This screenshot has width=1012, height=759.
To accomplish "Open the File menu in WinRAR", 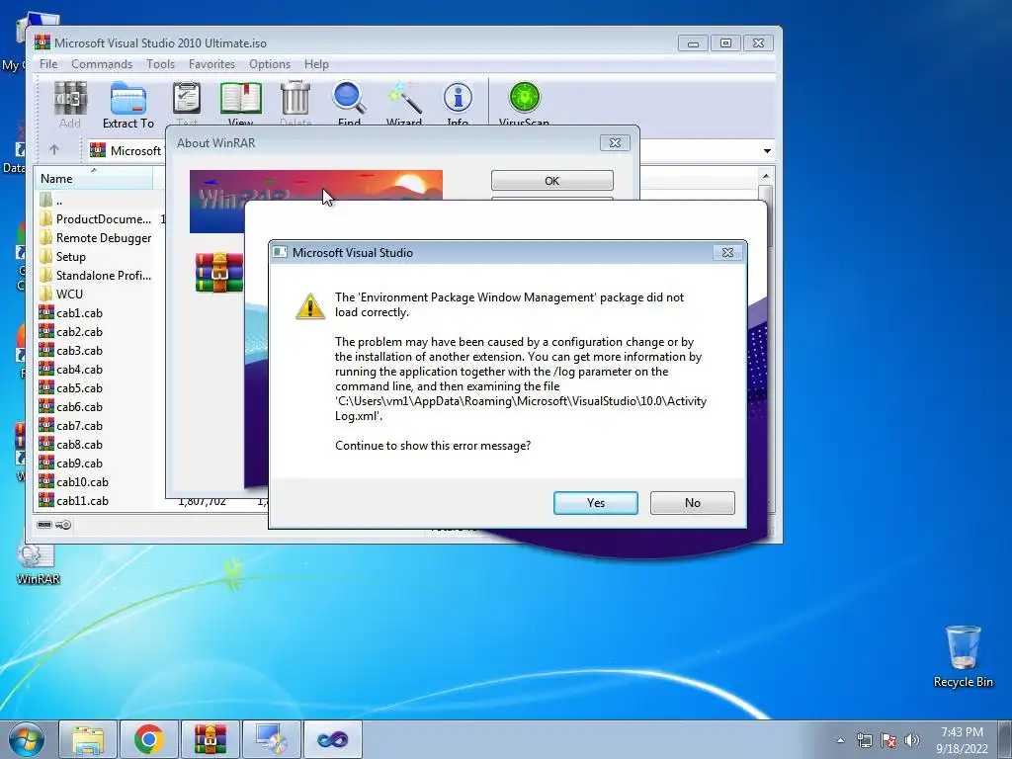I will (x=48, y=64).
